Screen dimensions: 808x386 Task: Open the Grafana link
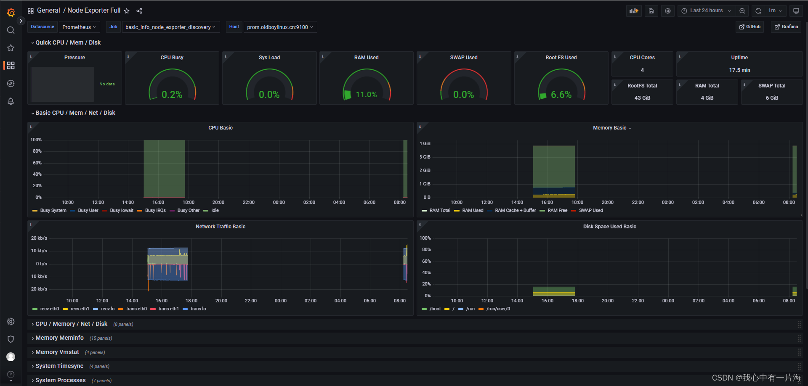786,27
